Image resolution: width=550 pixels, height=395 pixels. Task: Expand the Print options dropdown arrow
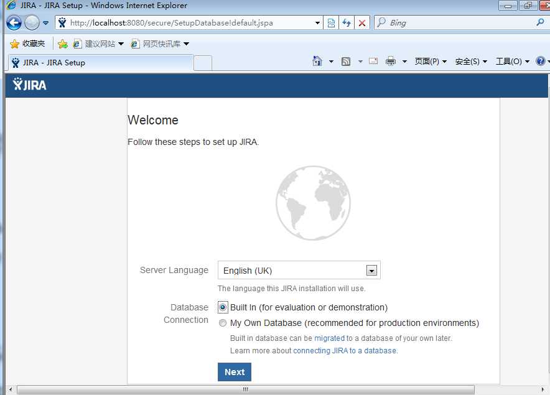404,62
